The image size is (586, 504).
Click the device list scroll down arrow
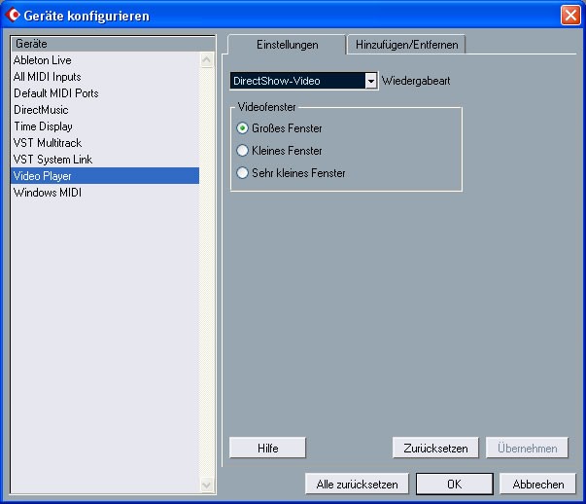pyautogui.click(x=207, y=486)
